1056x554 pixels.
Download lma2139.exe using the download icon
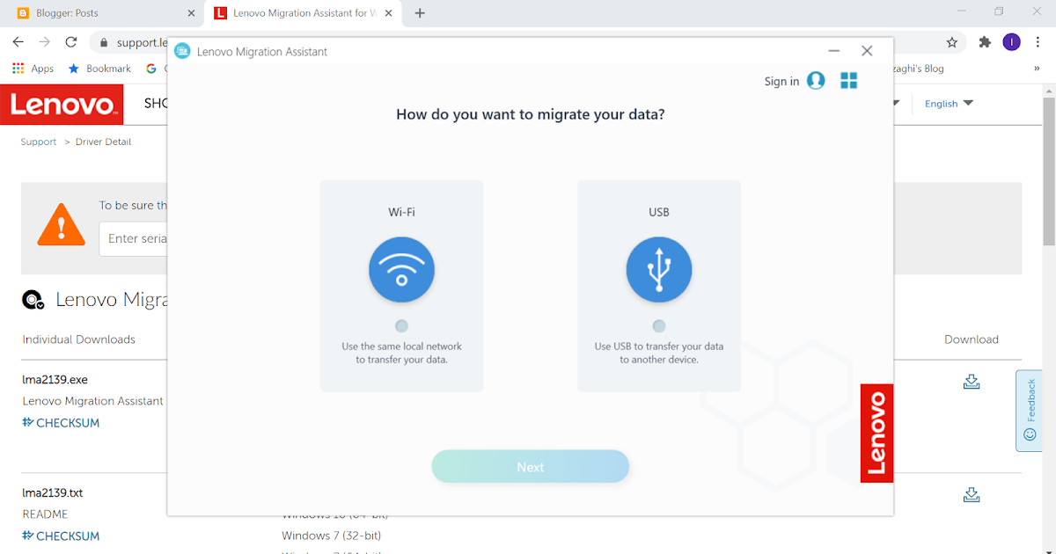coord(972,382)
